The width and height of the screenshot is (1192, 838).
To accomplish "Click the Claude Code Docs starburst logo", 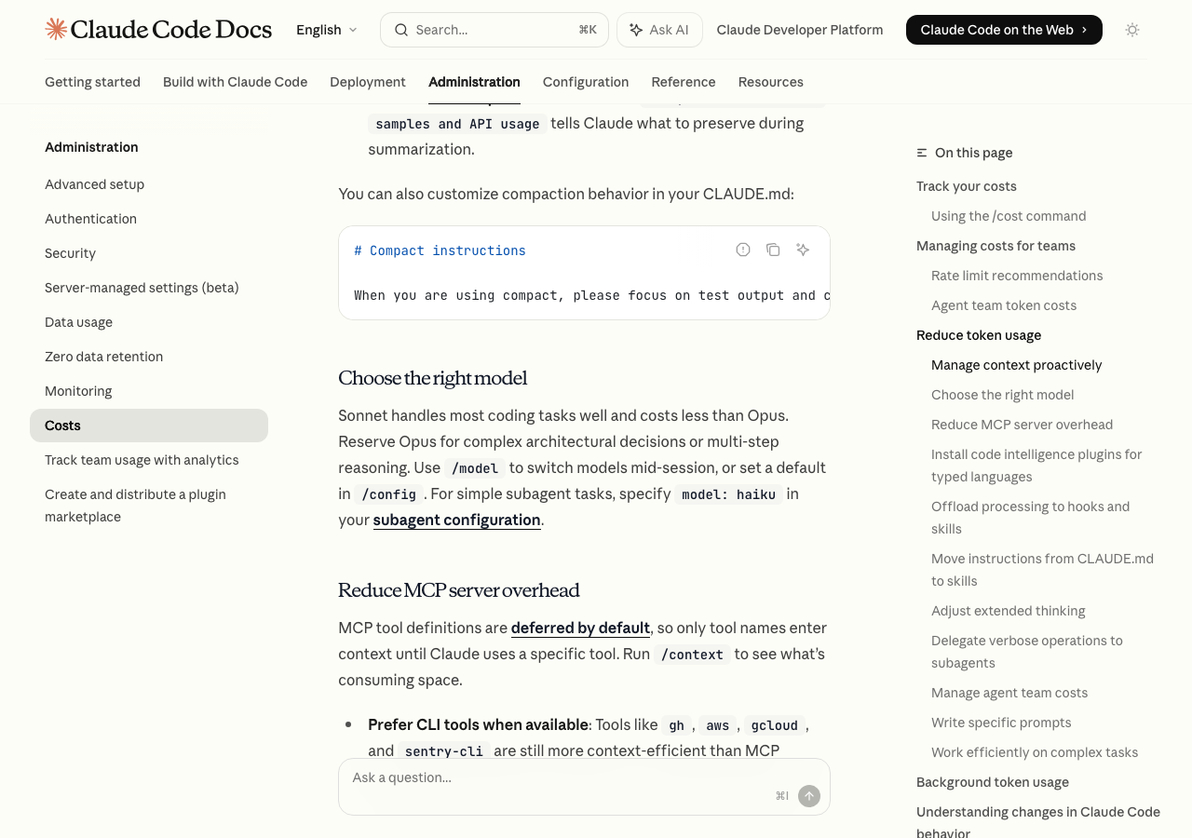I will pyautogui.click(x=56, y=29).
